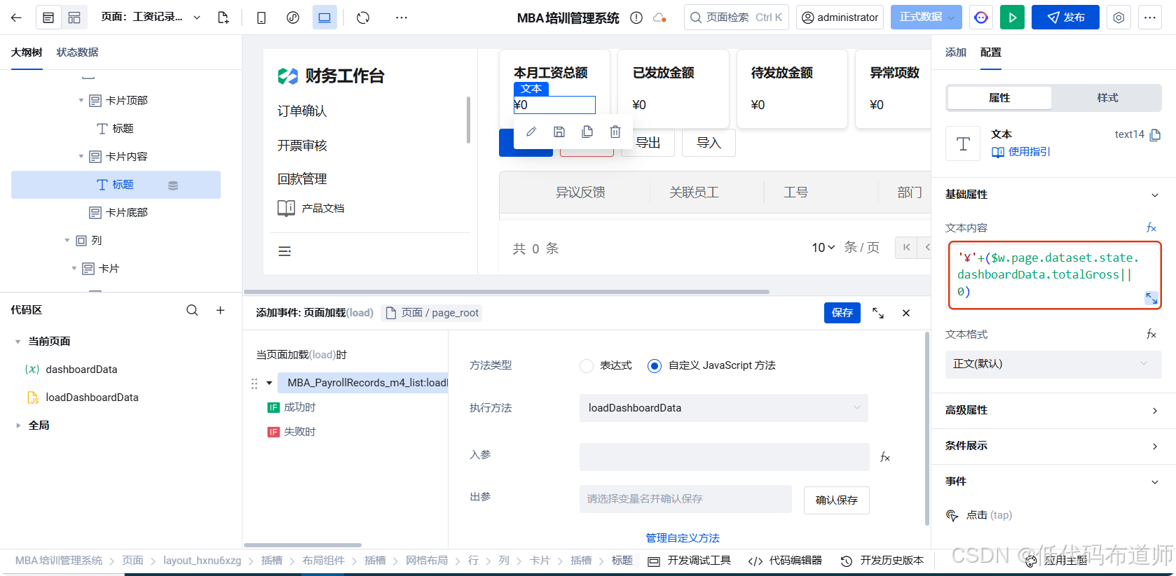Collapse the 基础属性 section
1176x576 pixels.
[1155, 195]
